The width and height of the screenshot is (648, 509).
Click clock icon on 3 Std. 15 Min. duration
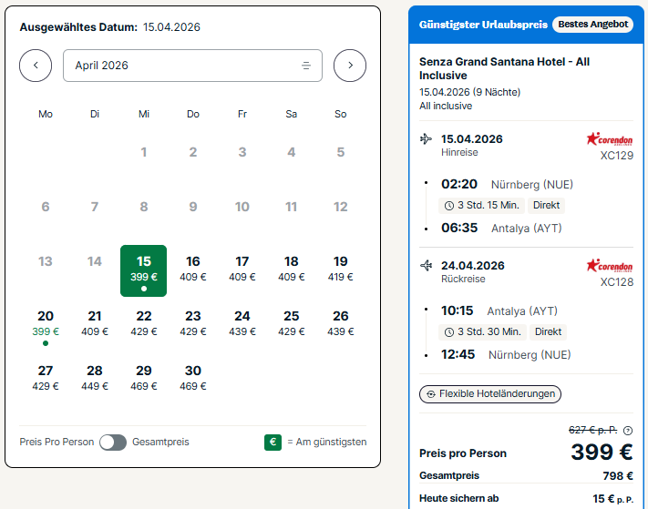449,206
